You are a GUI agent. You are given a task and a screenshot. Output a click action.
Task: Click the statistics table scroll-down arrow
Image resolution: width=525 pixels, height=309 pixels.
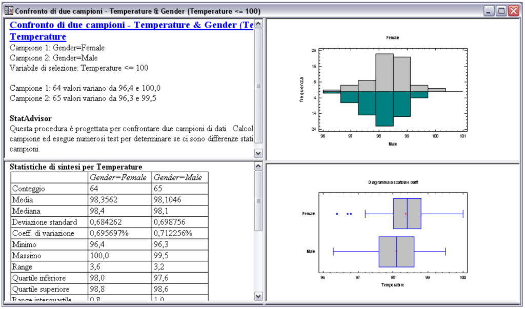(258, 296)
